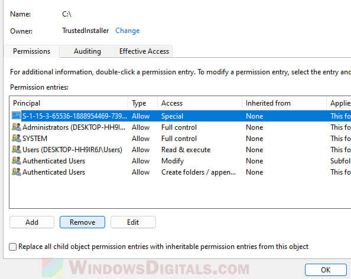Click the Special access cell

(x=172, y=116)
